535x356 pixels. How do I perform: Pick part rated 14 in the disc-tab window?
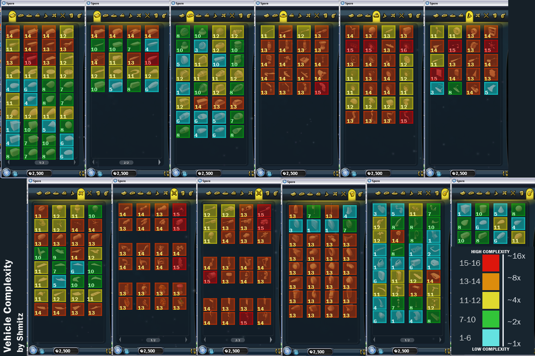(201, 103)
